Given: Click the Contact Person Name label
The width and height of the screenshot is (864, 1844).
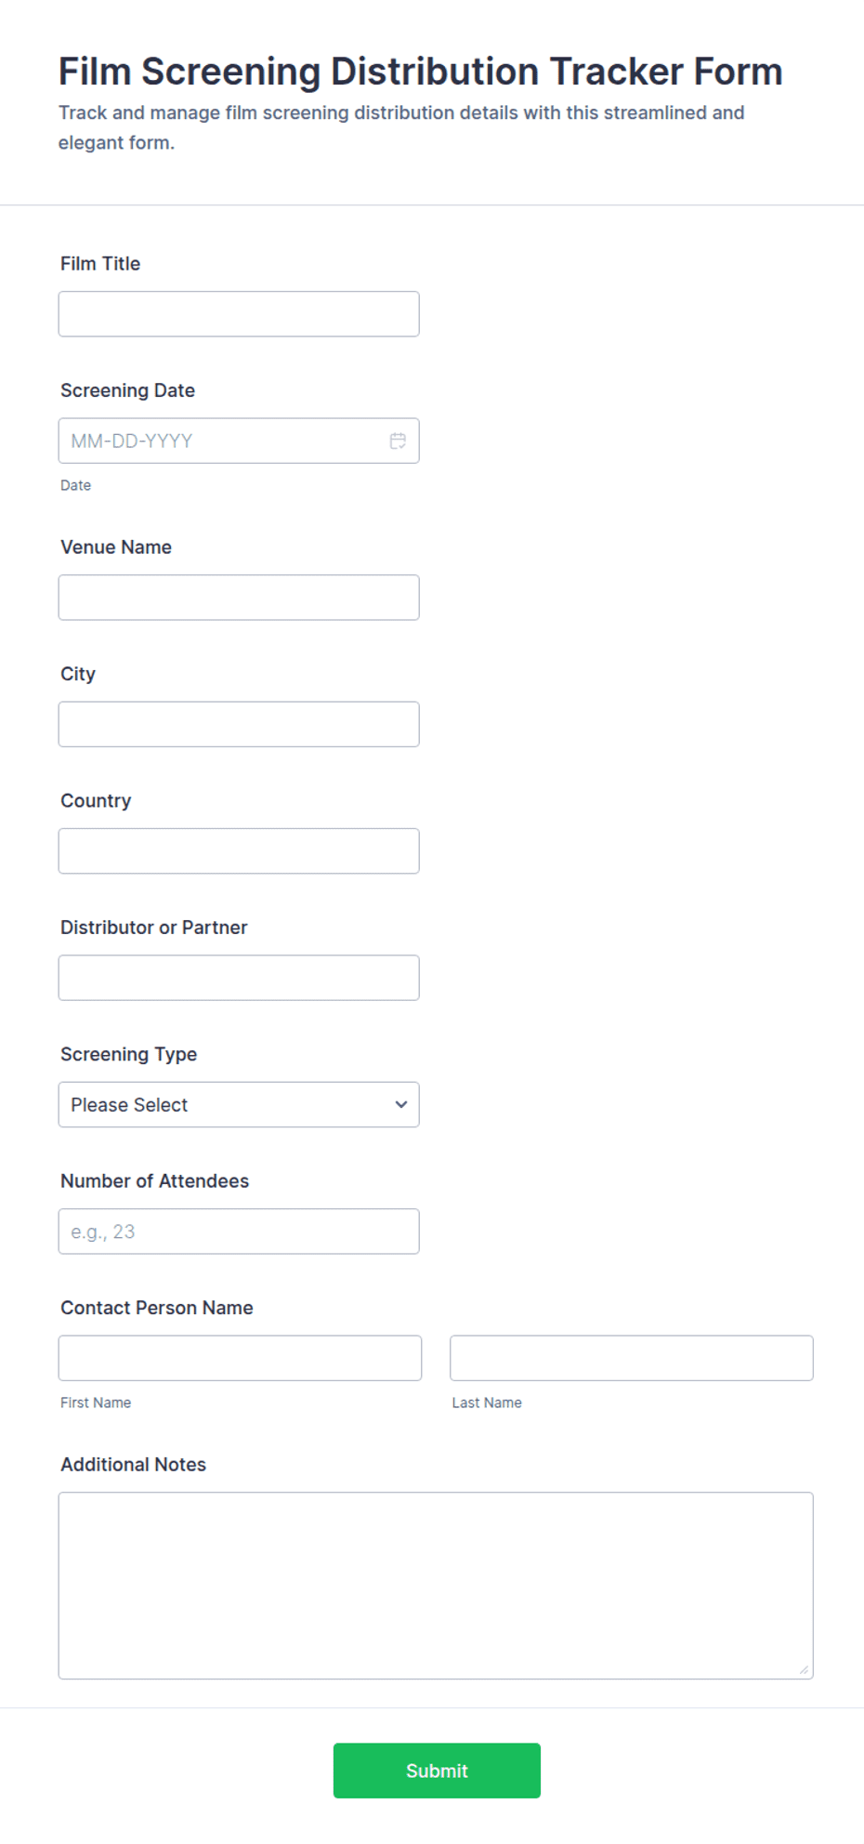Looking at the screenshot, I should pos(157,1308).
